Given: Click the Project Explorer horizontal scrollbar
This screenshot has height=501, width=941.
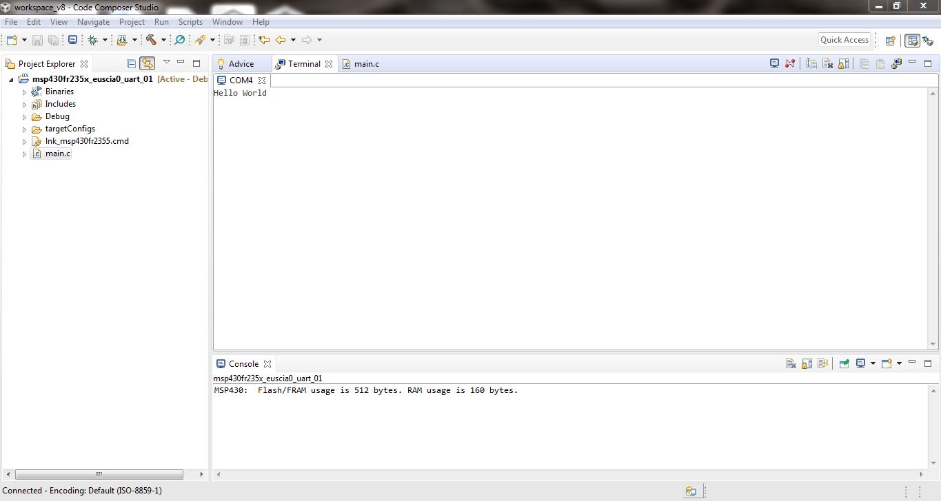Looking at the screenshot, I should (x=99, y=473).
